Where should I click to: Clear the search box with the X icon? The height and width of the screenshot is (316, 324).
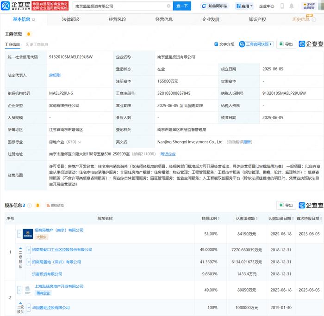point(168,6)
